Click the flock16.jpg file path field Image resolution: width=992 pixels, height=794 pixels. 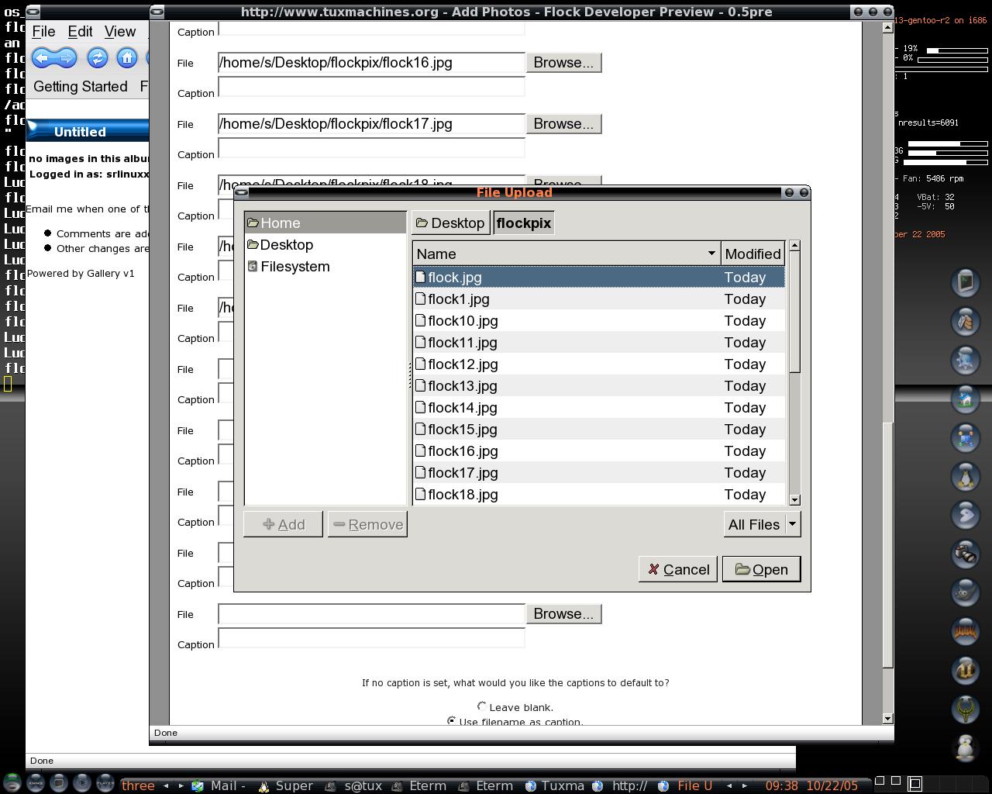(371, 63)
